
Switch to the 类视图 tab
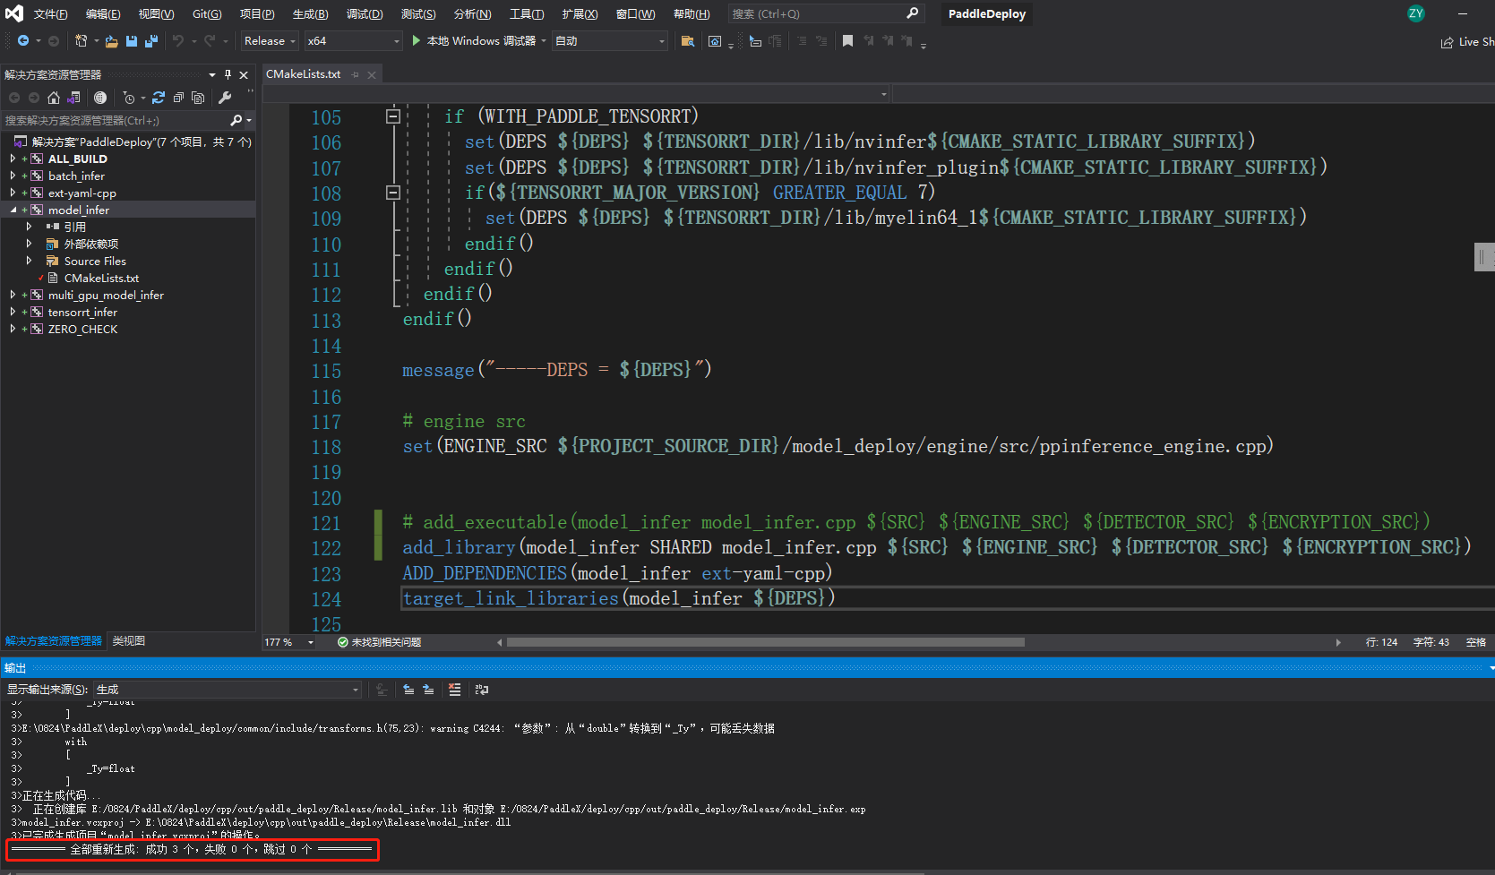[129, 641]
